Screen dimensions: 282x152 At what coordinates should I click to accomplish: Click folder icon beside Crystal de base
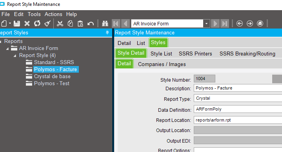29,76
